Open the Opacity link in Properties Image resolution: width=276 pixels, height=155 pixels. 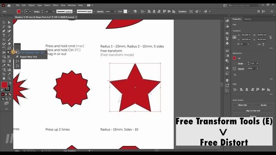click(x=241, y=69)
